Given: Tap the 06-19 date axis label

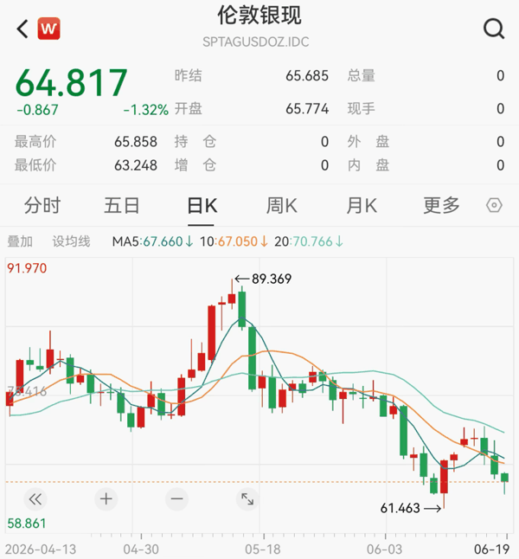Looking at the screenshot, I should point(491,549).
